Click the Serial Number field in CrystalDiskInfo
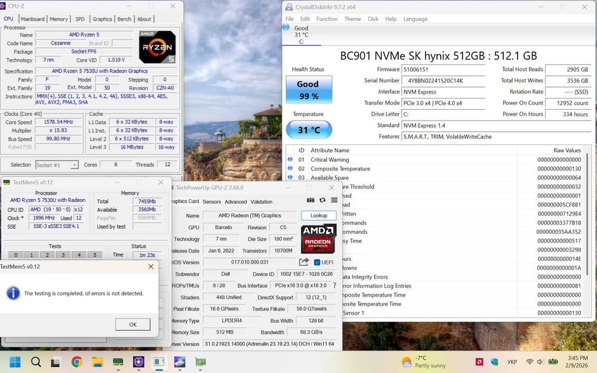This screenshot has width=597, height=373. 443,81
